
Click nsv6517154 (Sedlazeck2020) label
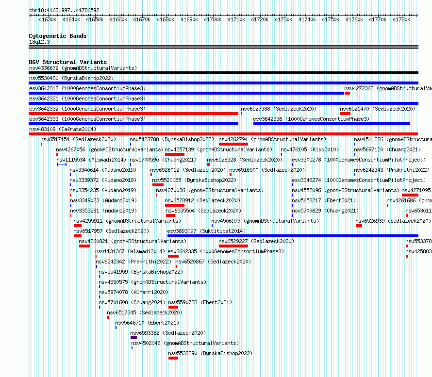(x=78, y=139)
